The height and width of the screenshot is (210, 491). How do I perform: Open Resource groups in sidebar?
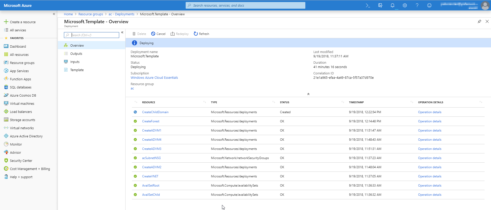tap(22, 63)
